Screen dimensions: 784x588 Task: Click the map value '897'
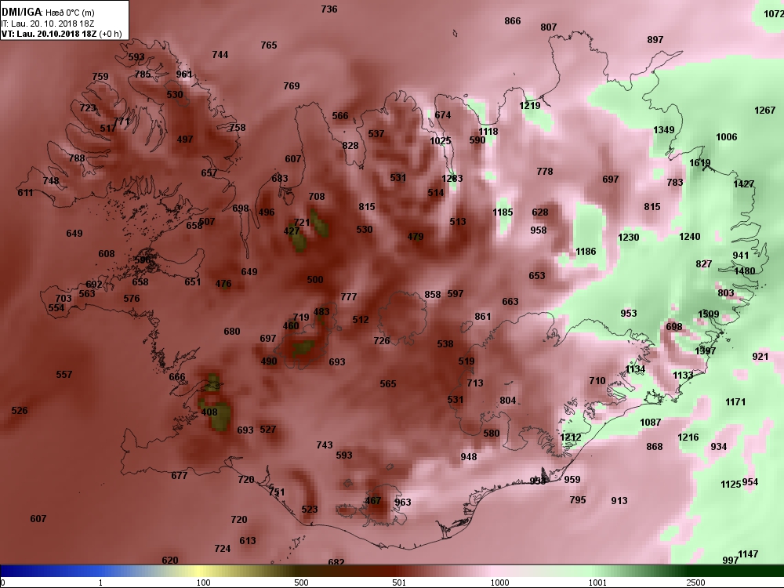(x=655, y=40)
